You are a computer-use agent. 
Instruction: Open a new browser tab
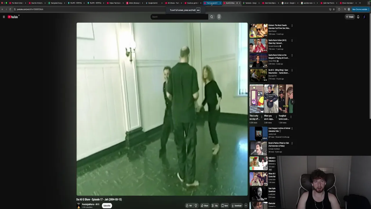click(360, 3)
